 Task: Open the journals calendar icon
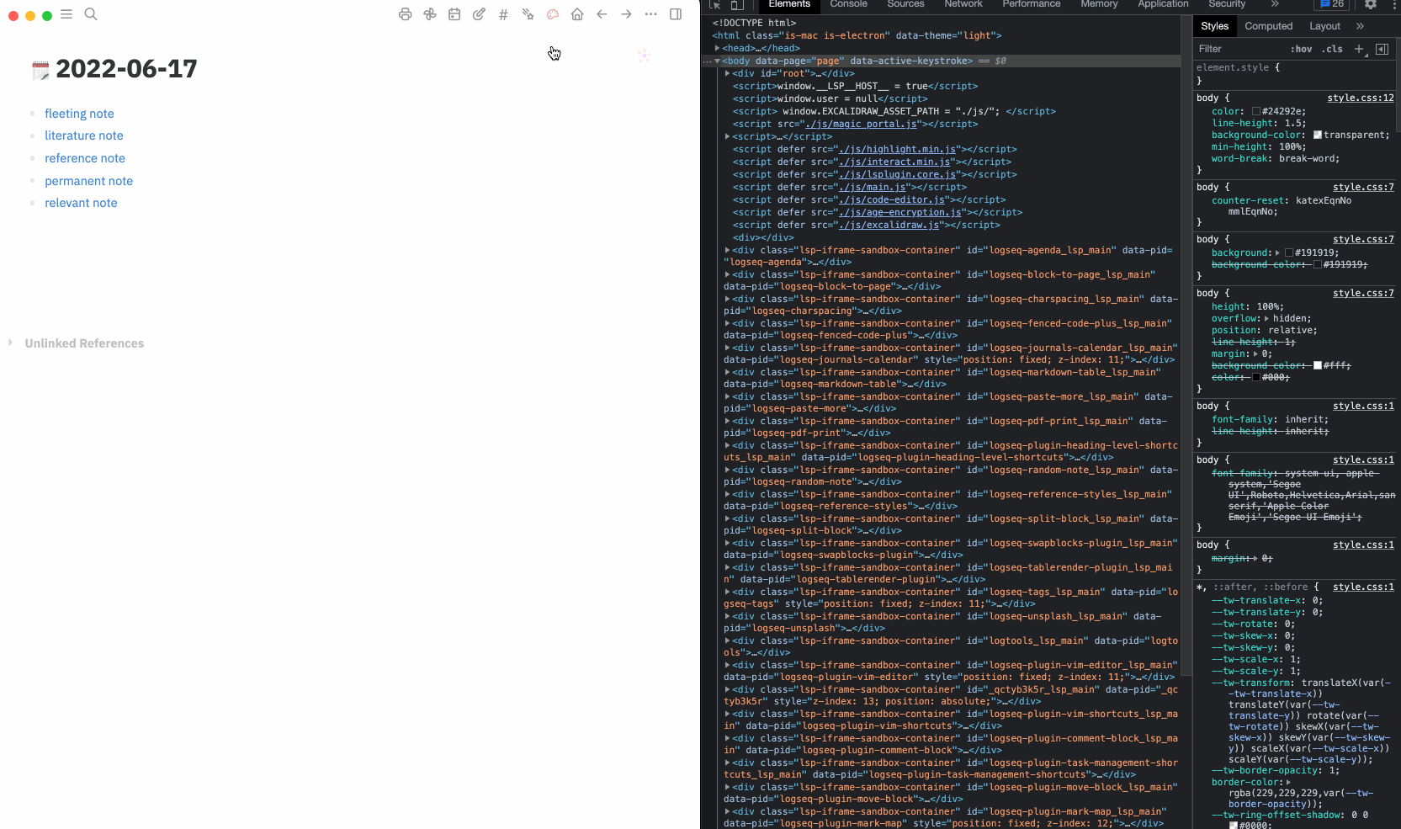pyautogui.click(x=454, y=14)
